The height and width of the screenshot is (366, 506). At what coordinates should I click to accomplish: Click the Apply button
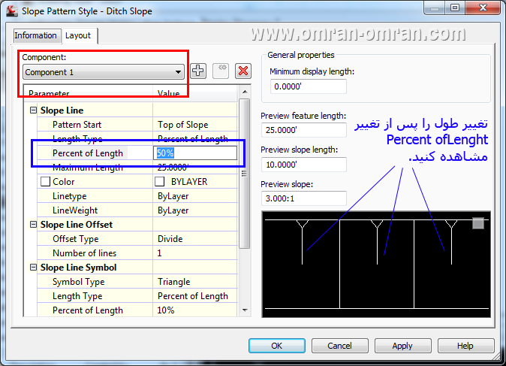402,346
